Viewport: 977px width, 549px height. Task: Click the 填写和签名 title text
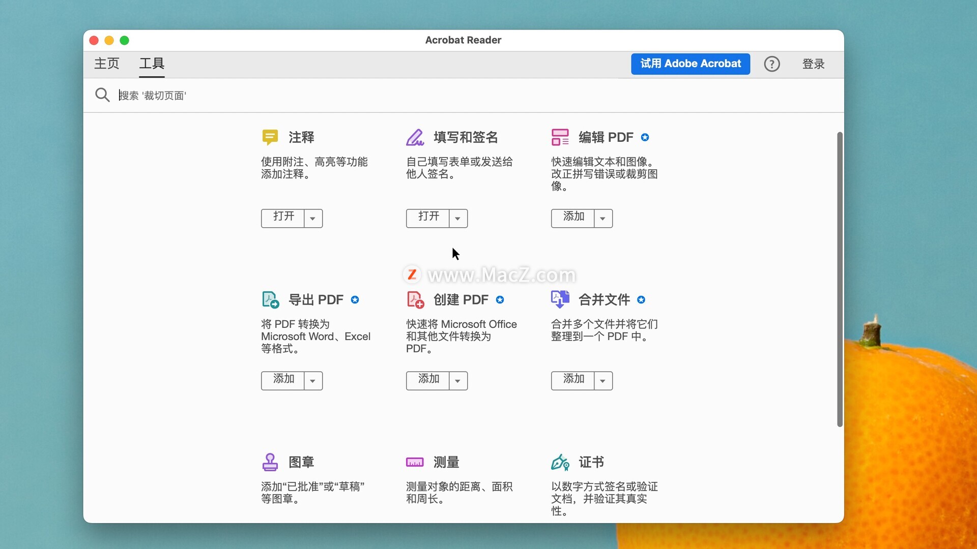coord(466,137)
